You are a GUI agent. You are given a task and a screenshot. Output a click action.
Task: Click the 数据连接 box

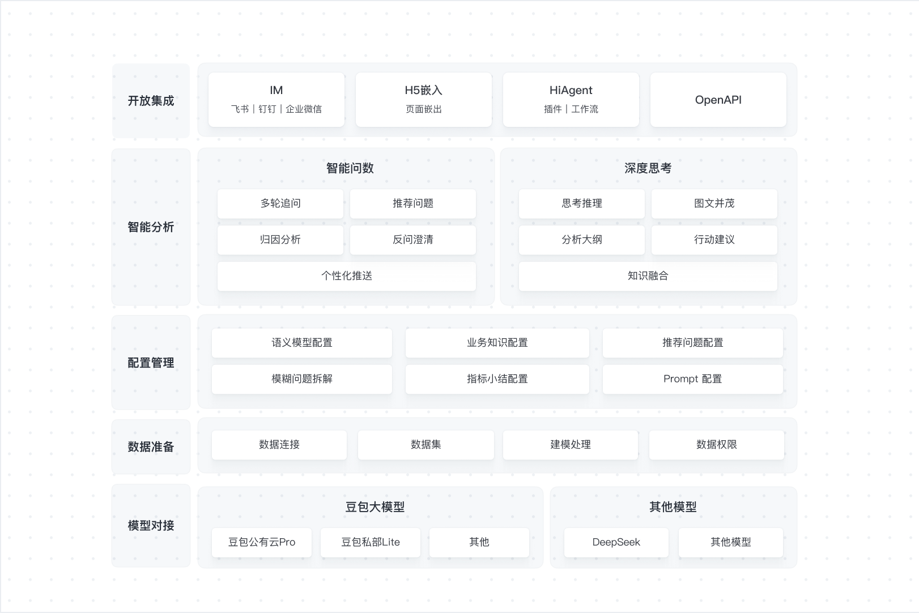click(279, 445)
